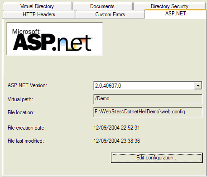Viewport: 207px width, 177px height.
Task: Select the ASP.NET tab
Action: click(175, 14)
